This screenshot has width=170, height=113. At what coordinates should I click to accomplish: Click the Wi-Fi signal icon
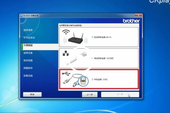pyautogui.click(x=66, y=32)
